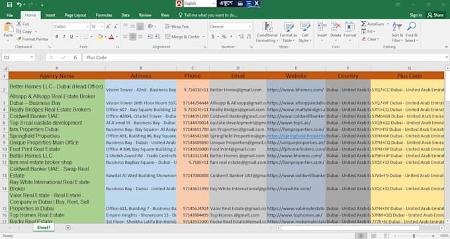Toggle underline formatting
This screenshot has width=450, height=239.
[x=71, y=36]
